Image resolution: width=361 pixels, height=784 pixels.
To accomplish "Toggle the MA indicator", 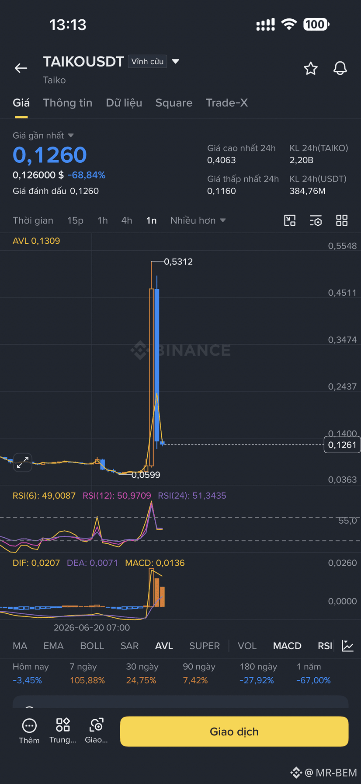I will coord(20,646).
